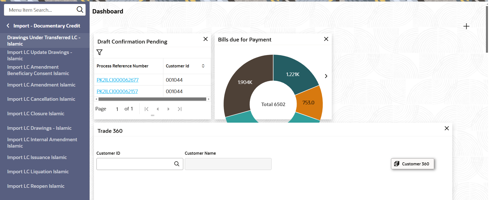Click the Customer ID lookup search icon
Image resolution: width=490 pixels, height=200 pixels.
point(177,164)
